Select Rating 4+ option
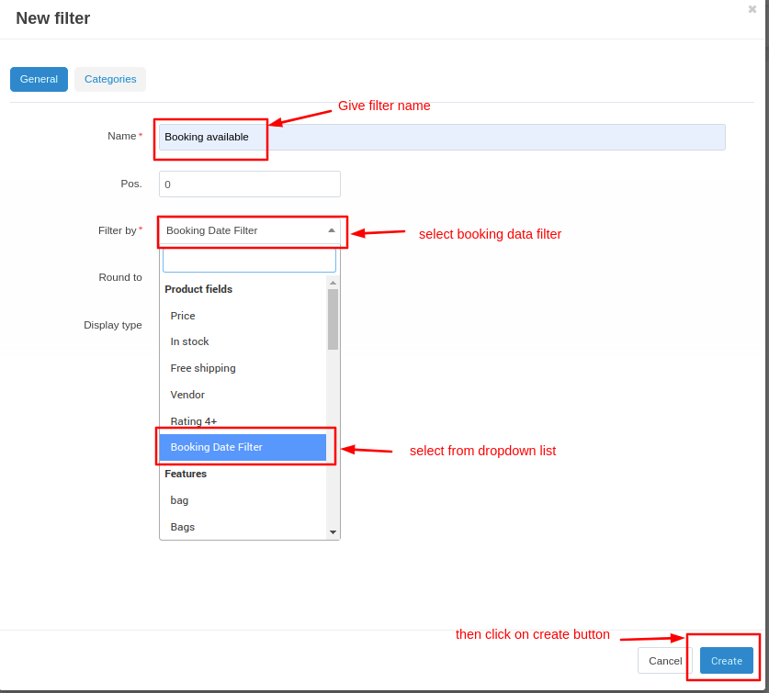Image resolution: width=769 pixels, height=693 pixels. (194, 421)
